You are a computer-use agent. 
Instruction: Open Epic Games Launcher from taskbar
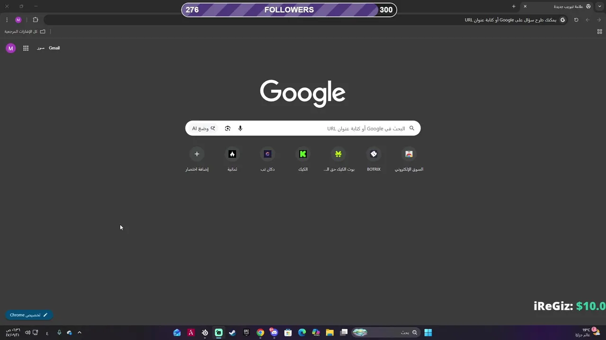[246, 332]
